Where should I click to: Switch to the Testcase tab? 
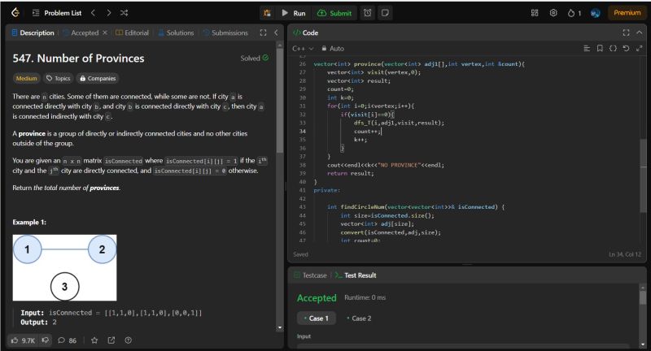[310, 275]
